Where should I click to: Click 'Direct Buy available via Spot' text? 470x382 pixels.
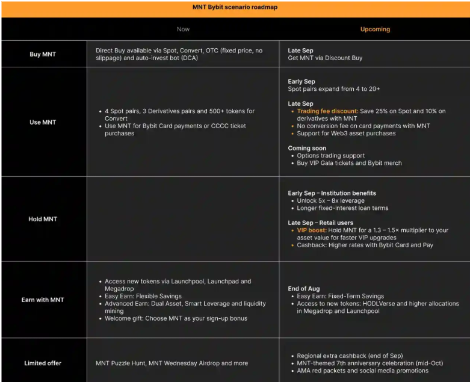tap(179, 54)
